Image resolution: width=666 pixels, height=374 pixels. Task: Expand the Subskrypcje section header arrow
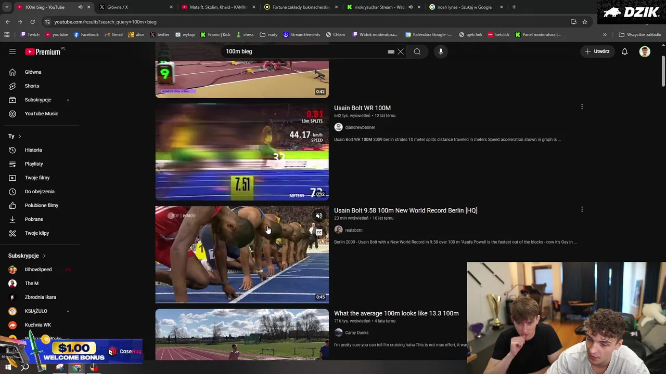[x=44, y=256]
